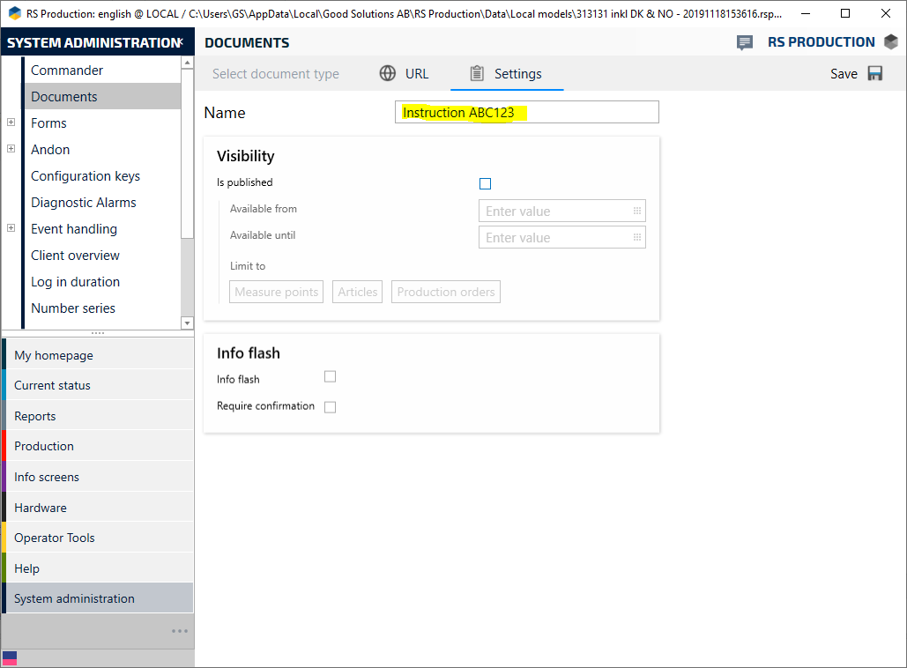Enable the Is published checkbox
Viewport: 907px width, 668px height.
pyautogui.click(x=485, y=183)
